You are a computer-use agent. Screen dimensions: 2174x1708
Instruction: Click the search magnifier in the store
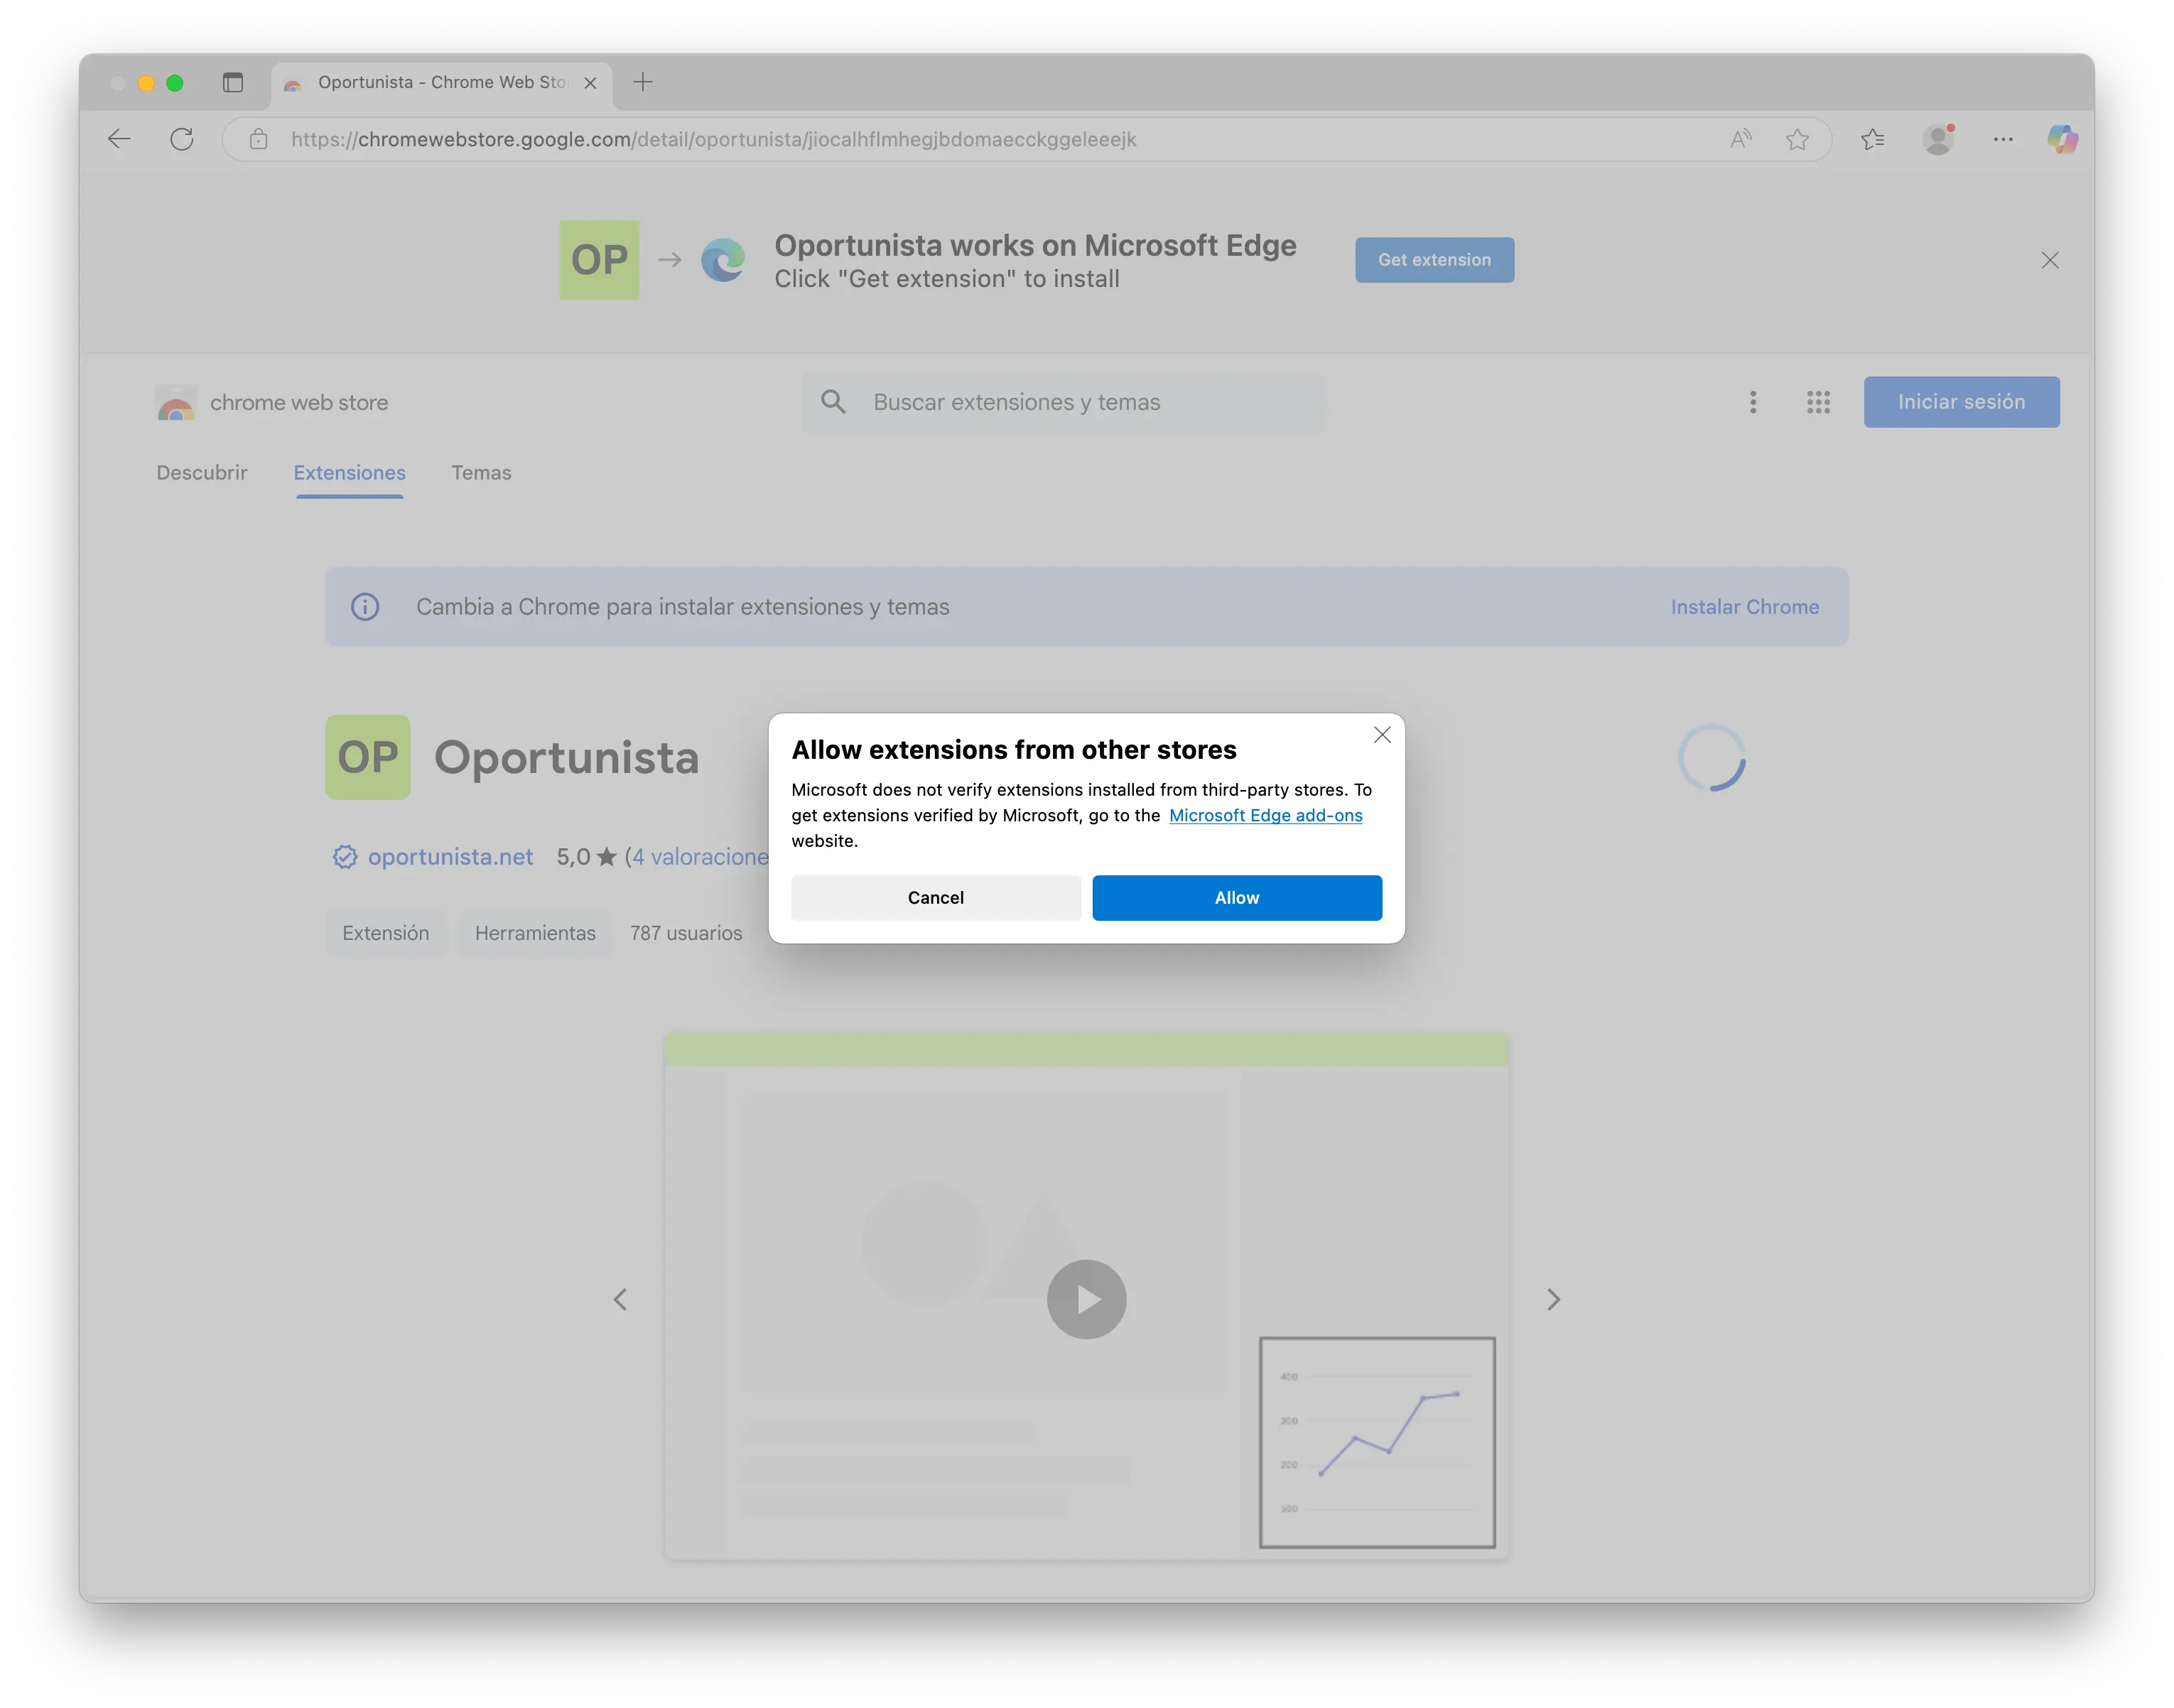coord(834,402)
